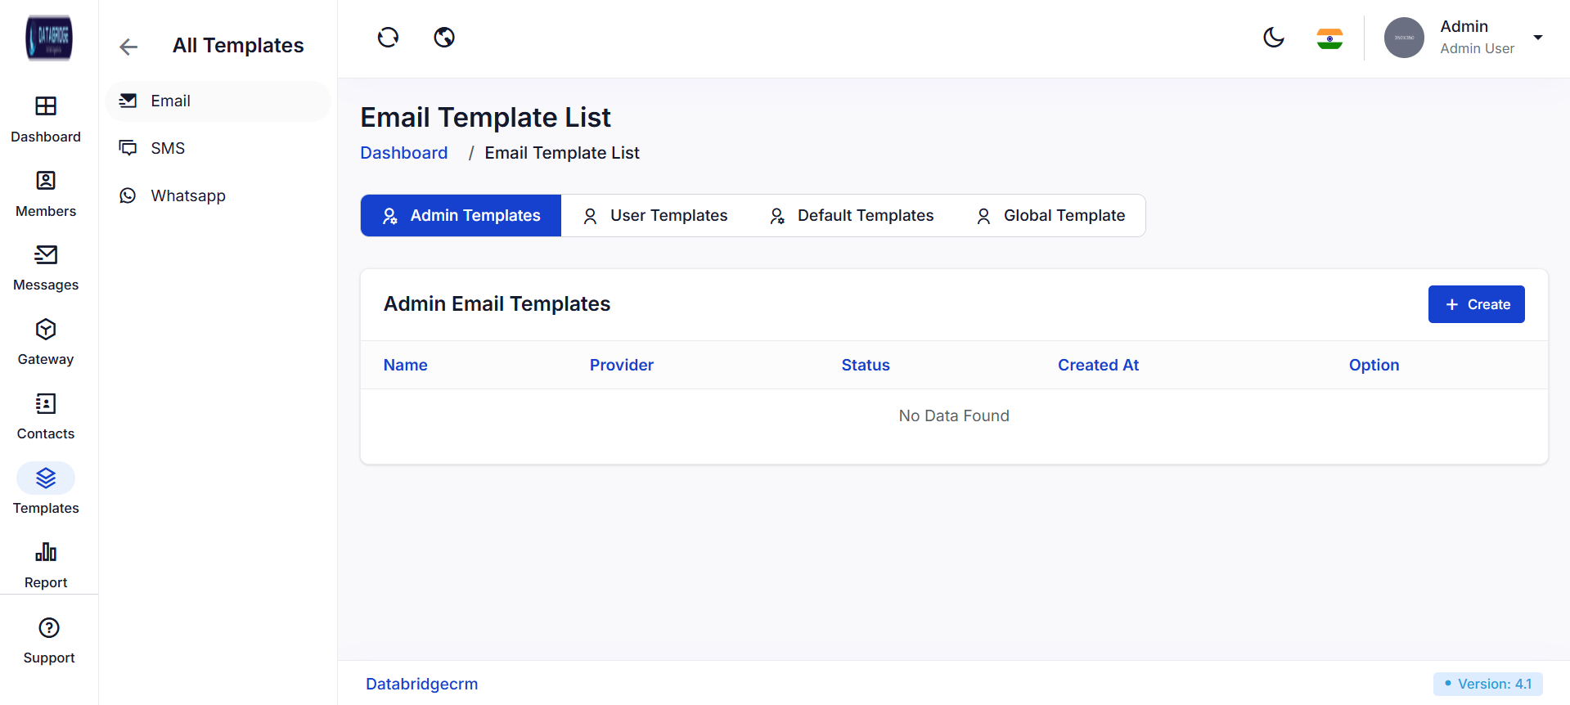This screenshot has height=705, width=1570.
Task: Open the Gateway section
Action: 46,330
